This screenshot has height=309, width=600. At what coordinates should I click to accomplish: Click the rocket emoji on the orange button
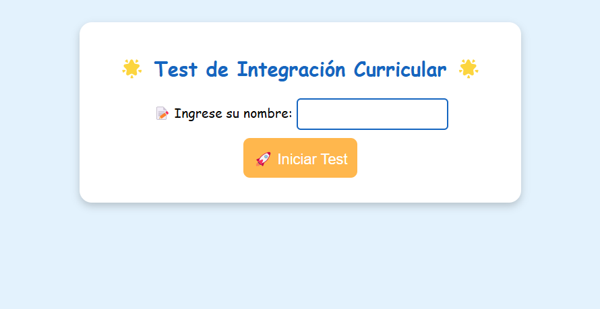pyautogui.click(x=263, y=159)
